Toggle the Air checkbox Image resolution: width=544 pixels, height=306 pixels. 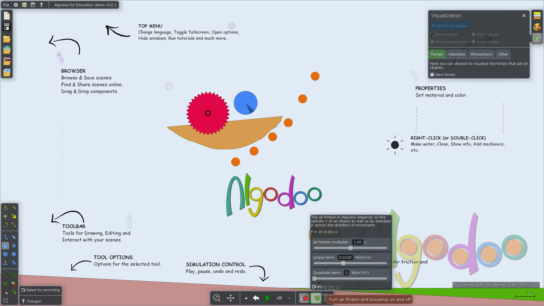point(314,286)
